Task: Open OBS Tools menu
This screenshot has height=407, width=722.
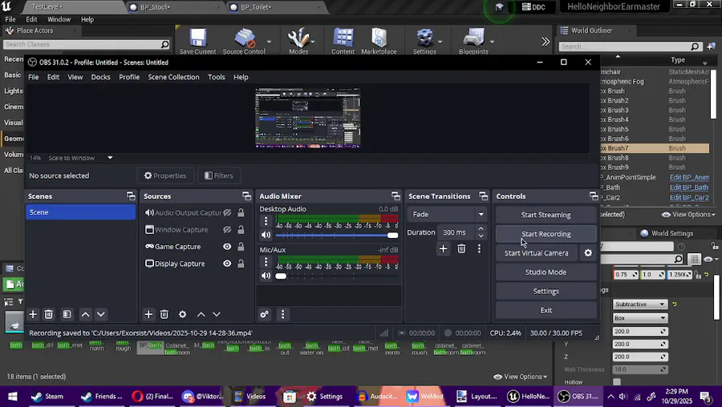Action: click(216, 77)
